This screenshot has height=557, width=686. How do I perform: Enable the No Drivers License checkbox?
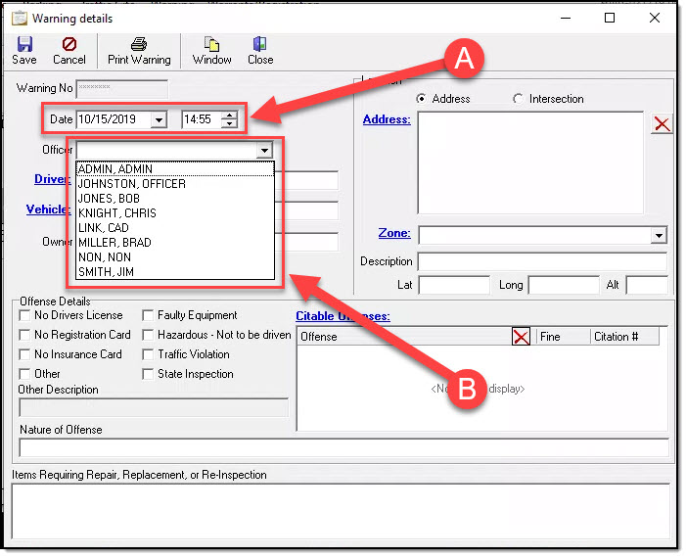(25, 315)
